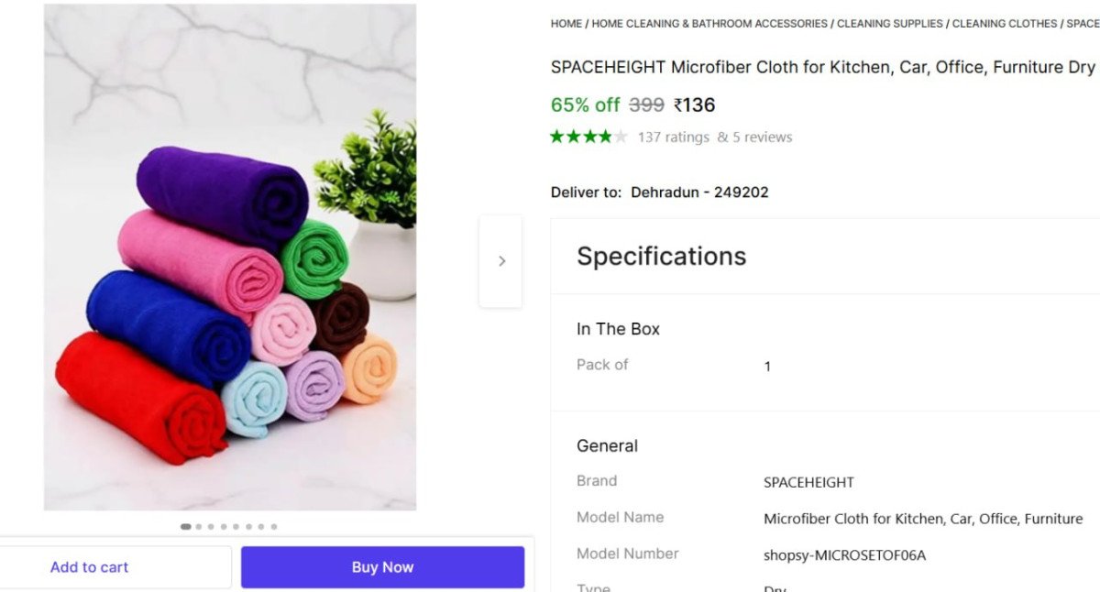
Task: Click the 65% off discount label
Action: click(585, 105)
